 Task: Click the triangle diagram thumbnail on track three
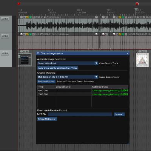click(x=142, y=60)
